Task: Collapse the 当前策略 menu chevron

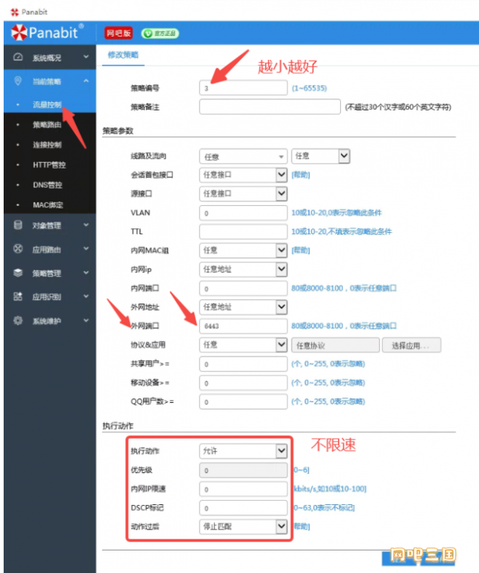Action: [86, 81]
